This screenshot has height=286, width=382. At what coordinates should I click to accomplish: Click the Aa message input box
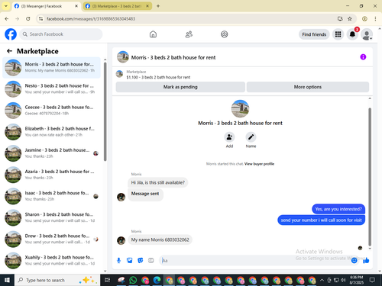tap(254, 260)
